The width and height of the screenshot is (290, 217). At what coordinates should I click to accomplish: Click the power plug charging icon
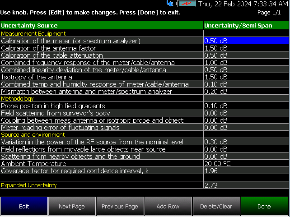pyautogui.click(x=170, y=3)
